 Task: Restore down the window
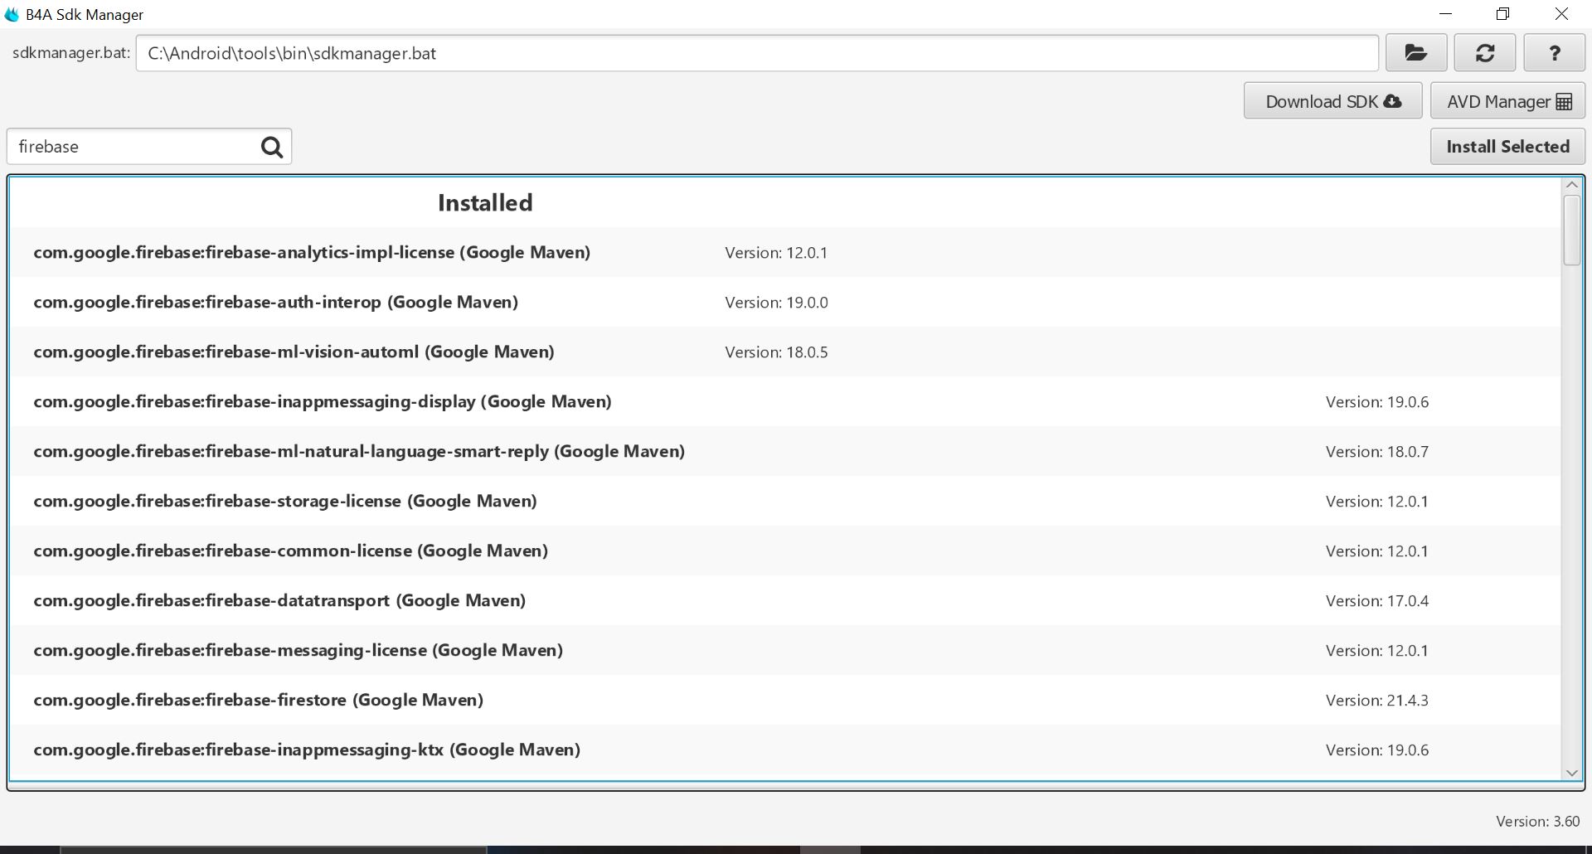point(1502,14)
